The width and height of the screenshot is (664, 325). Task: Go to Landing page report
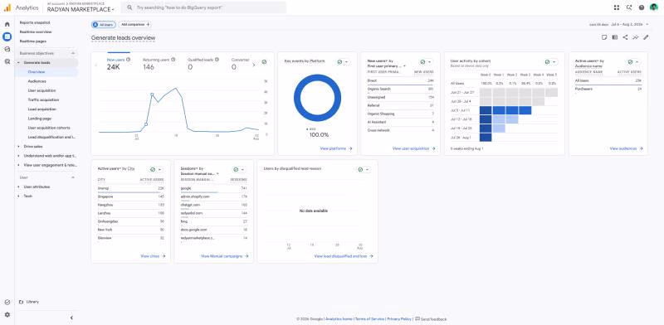[x=39, y=119]
